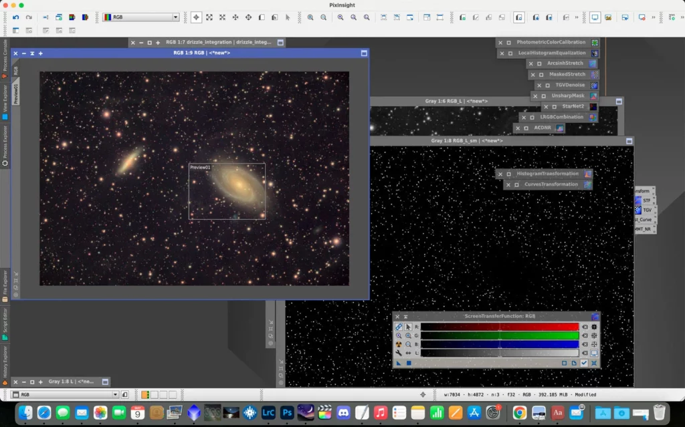Toggle the STF enable monitor icon
The height and width of the screenshot is (427, 685).
(594, 353)
